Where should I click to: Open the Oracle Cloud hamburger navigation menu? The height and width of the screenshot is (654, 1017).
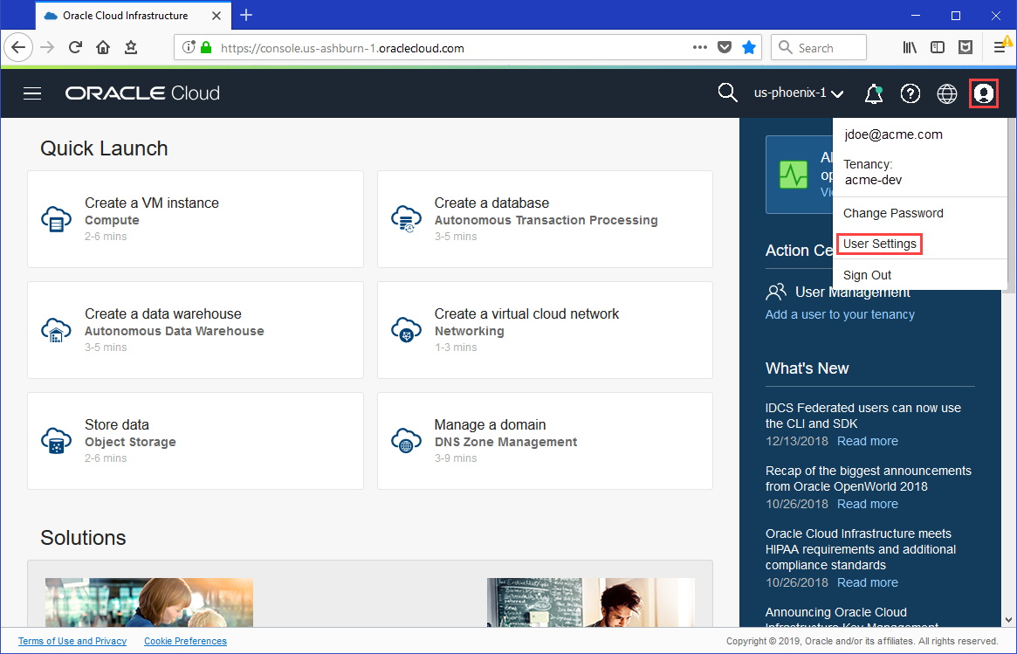coord(32,93)
